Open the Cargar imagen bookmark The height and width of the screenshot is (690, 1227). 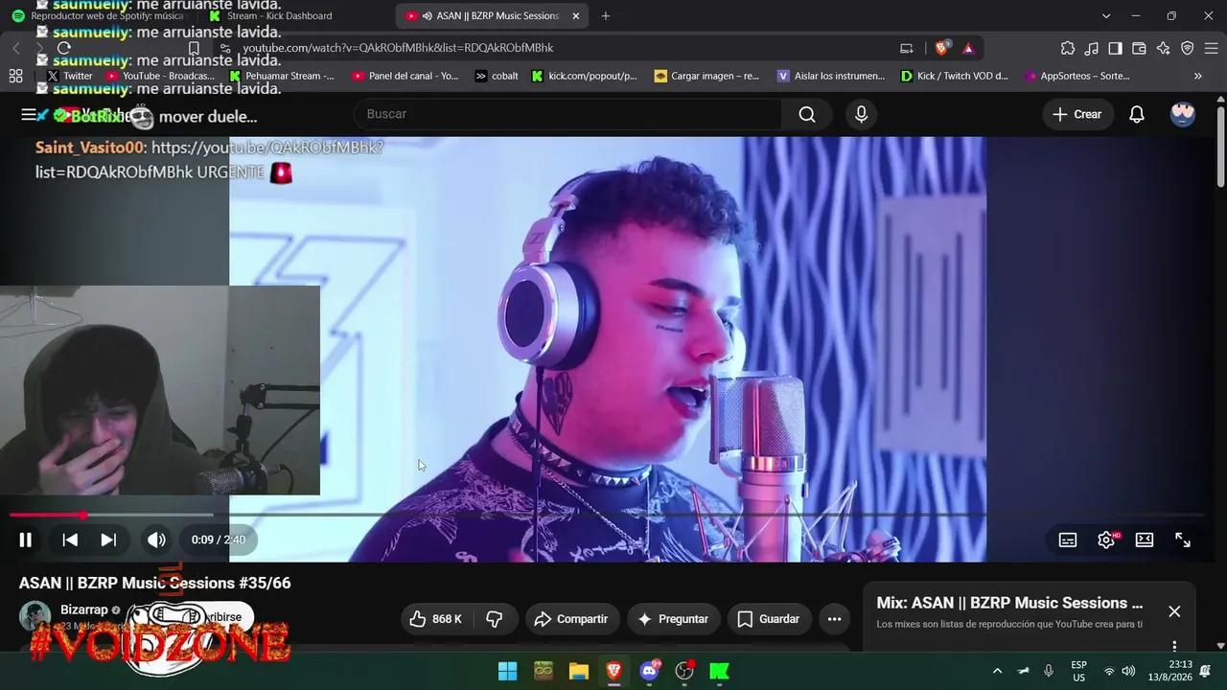[706, 76]
